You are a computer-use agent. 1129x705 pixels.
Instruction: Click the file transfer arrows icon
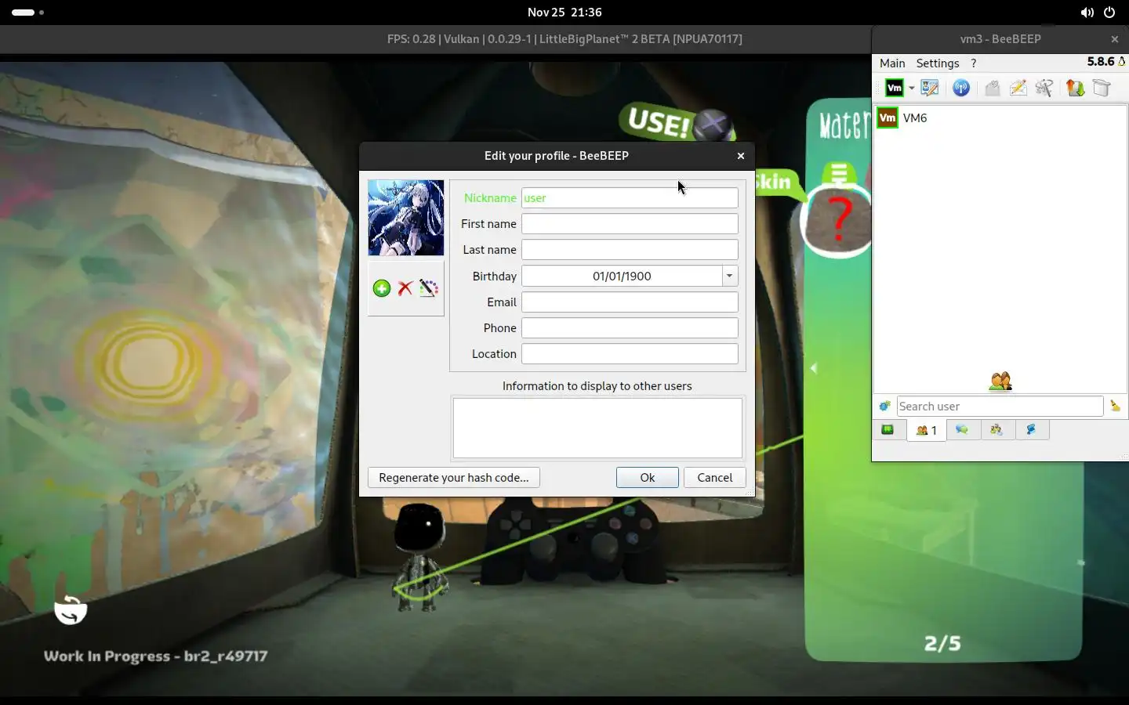1075,89
